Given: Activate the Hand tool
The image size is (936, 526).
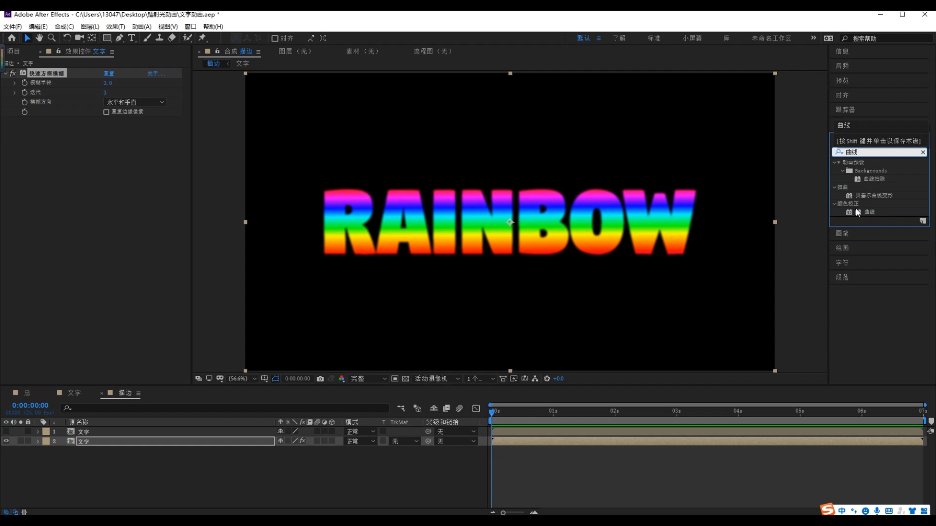Looking at the screenshot, I should pos(39,38).
